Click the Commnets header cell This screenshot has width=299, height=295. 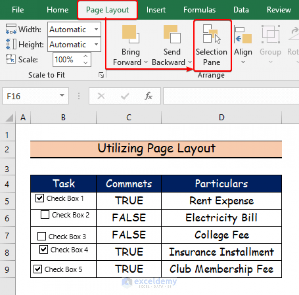[x=129, y=184]
